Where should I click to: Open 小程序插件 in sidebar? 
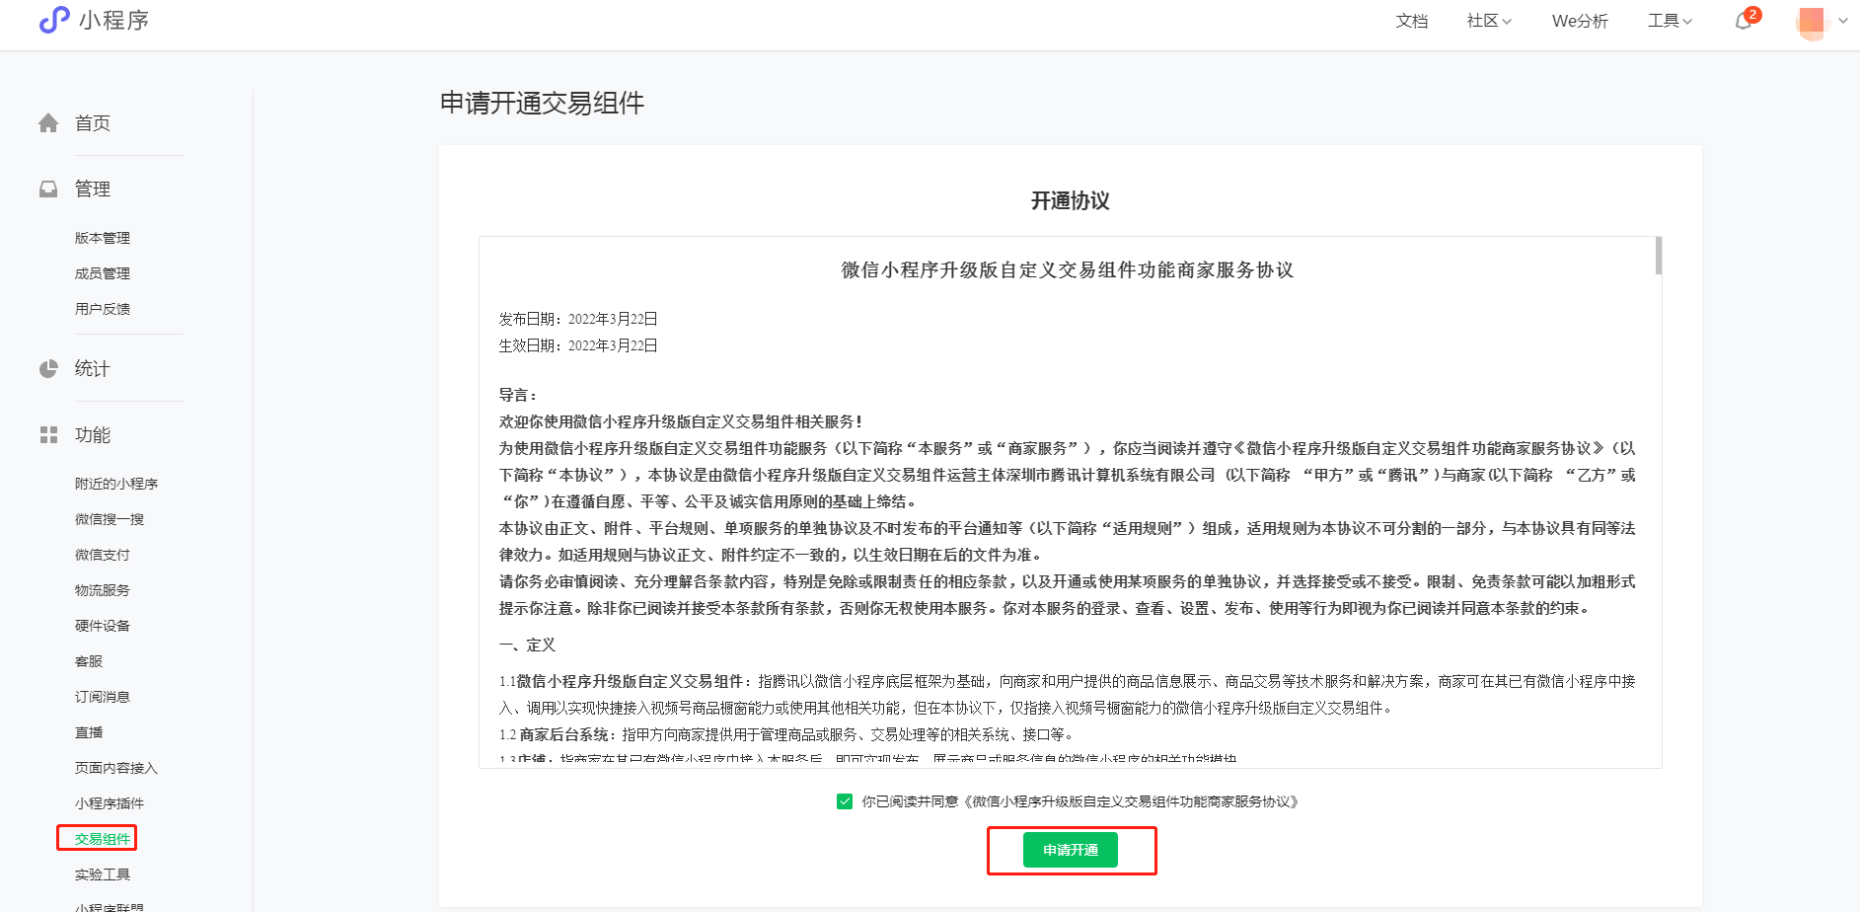[110, 803]
